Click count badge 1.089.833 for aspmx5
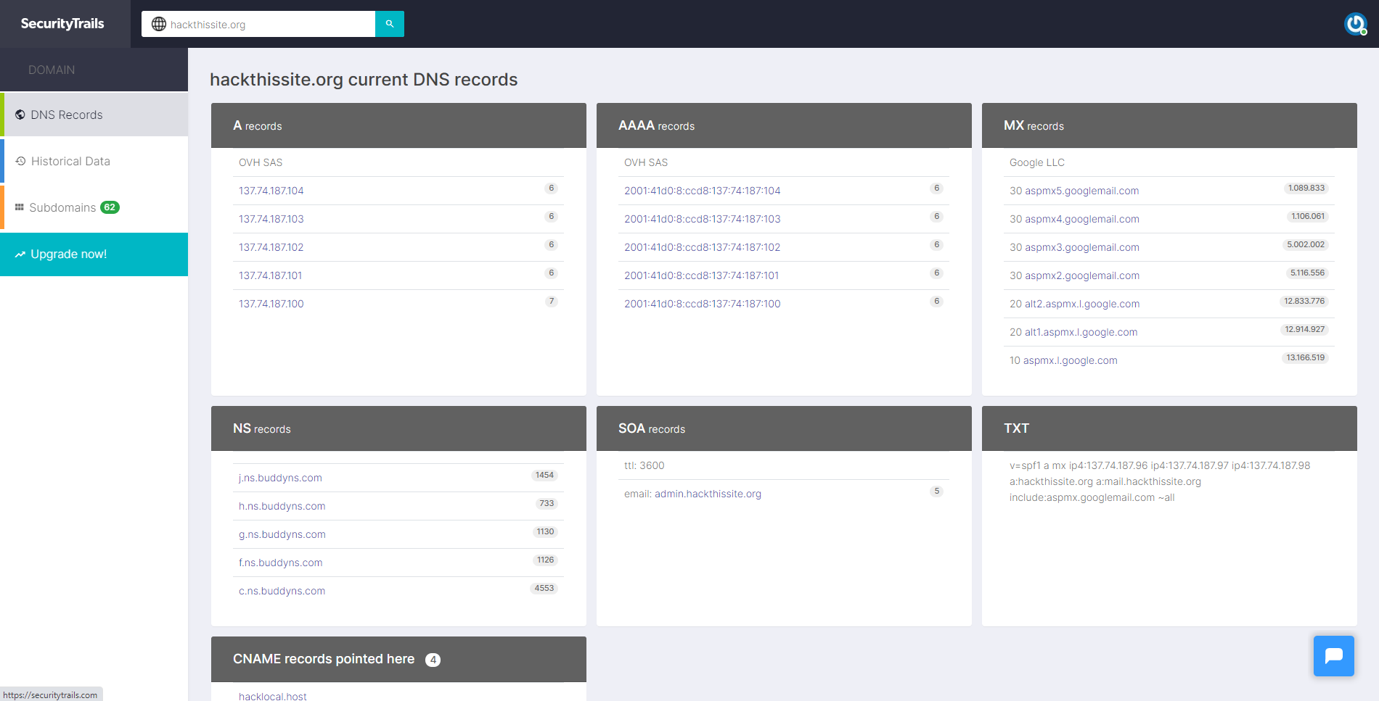 coord(1306,188)
